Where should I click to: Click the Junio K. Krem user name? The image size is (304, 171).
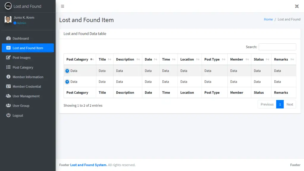click(24, 18)
